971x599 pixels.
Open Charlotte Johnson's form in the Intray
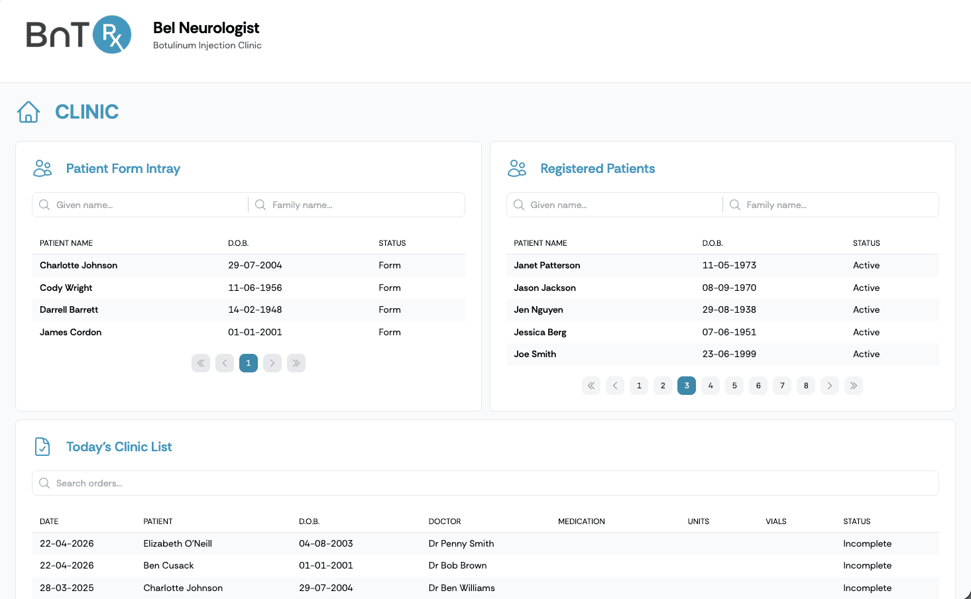249,265
